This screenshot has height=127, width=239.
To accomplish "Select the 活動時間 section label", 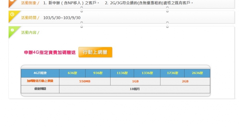I will [x=30, y=18].
